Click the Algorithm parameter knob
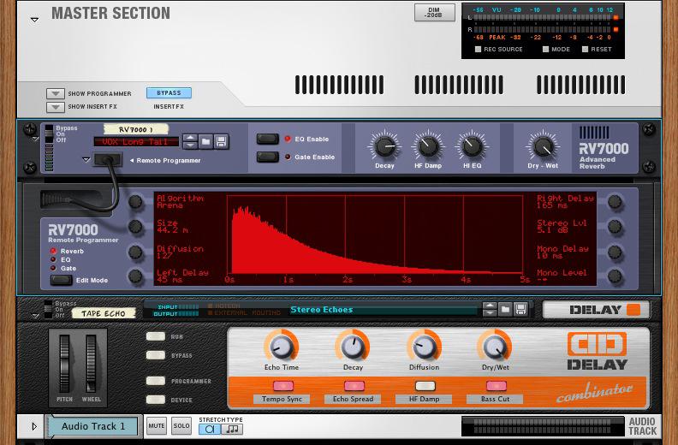This screenshot has width=678, height=445. point(136,201)
